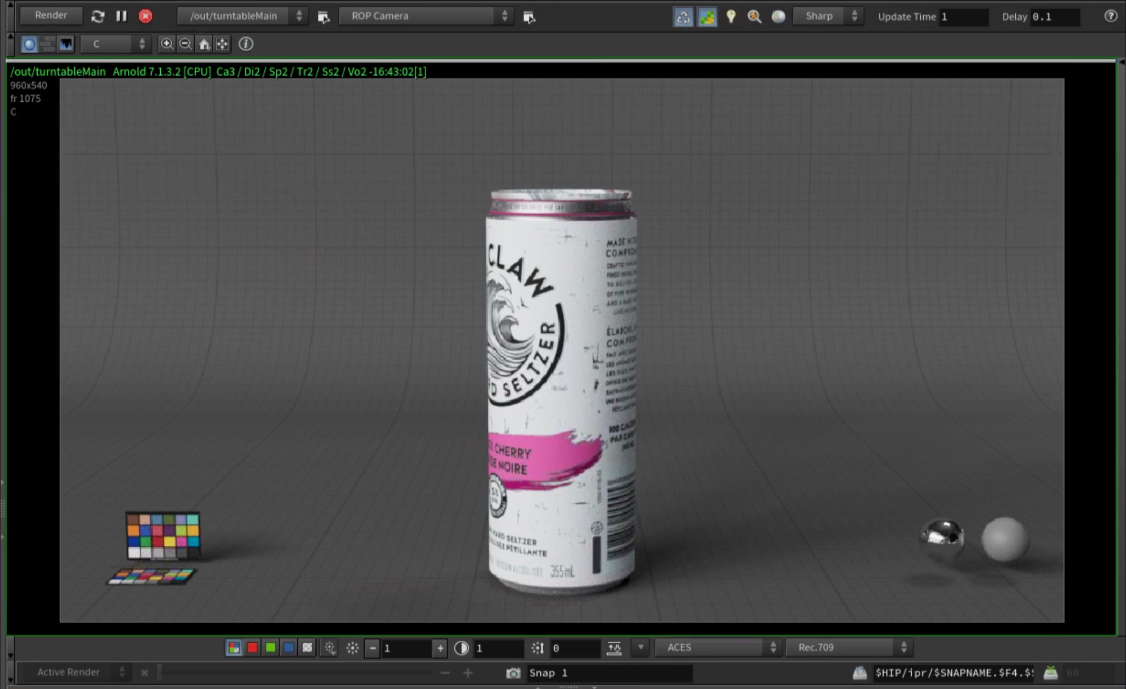Click the $HIP/ipr/$SNAPNAME path field
The image size is (1126, 689).
click(954, 673)
